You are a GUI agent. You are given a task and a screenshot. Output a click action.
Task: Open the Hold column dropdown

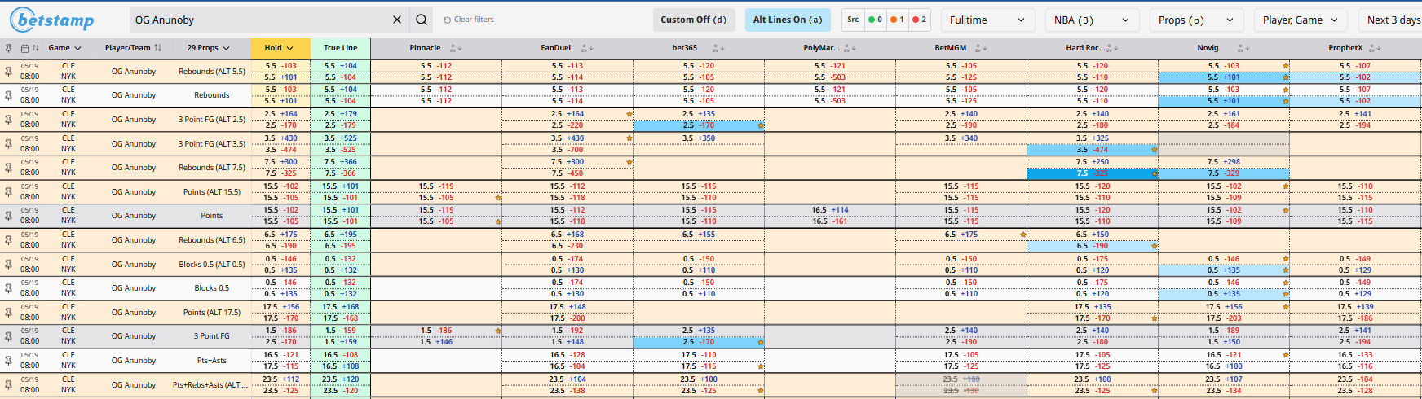(x=280, y=48)
